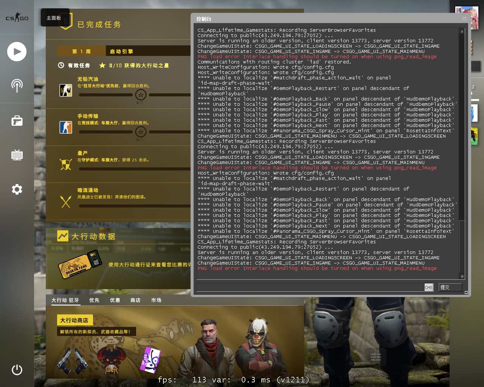Click the 暗流涌动 crossed swords icon
Screen dimensions: 484x387
pyautogui.click(x=66, y=201)
